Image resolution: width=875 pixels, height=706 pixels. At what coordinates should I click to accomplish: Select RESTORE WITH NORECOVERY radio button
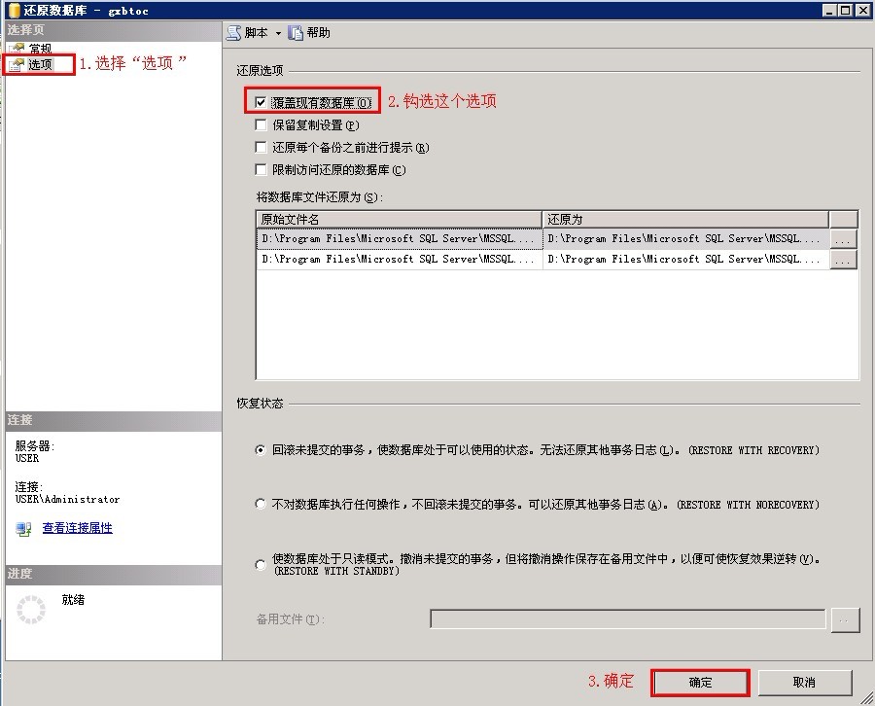[260, 504]
